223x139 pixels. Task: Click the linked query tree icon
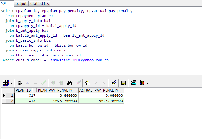pyautogui.click(x=113, y=83)
